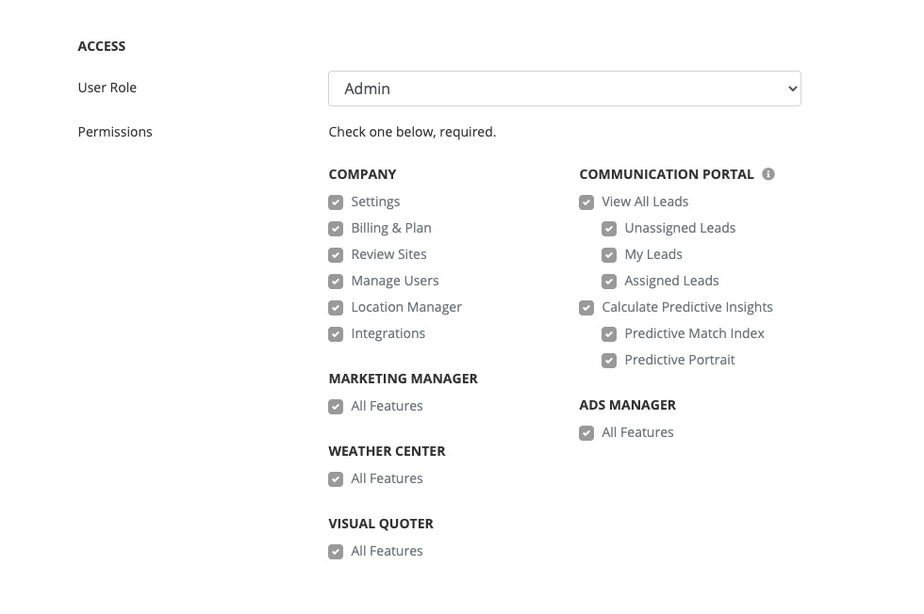
Task: Disable the Unassigned Leads permission
Action: tap(609, 229)
